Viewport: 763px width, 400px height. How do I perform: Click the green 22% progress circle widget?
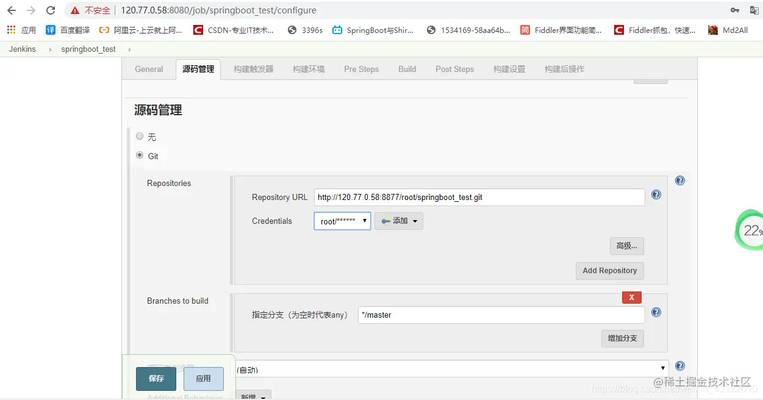[750, 230]
